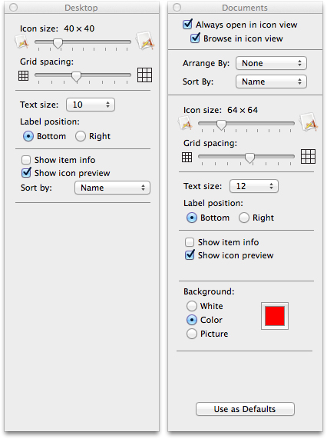Open the red background color well
This screenshot has width=327, height=439.
275,316
